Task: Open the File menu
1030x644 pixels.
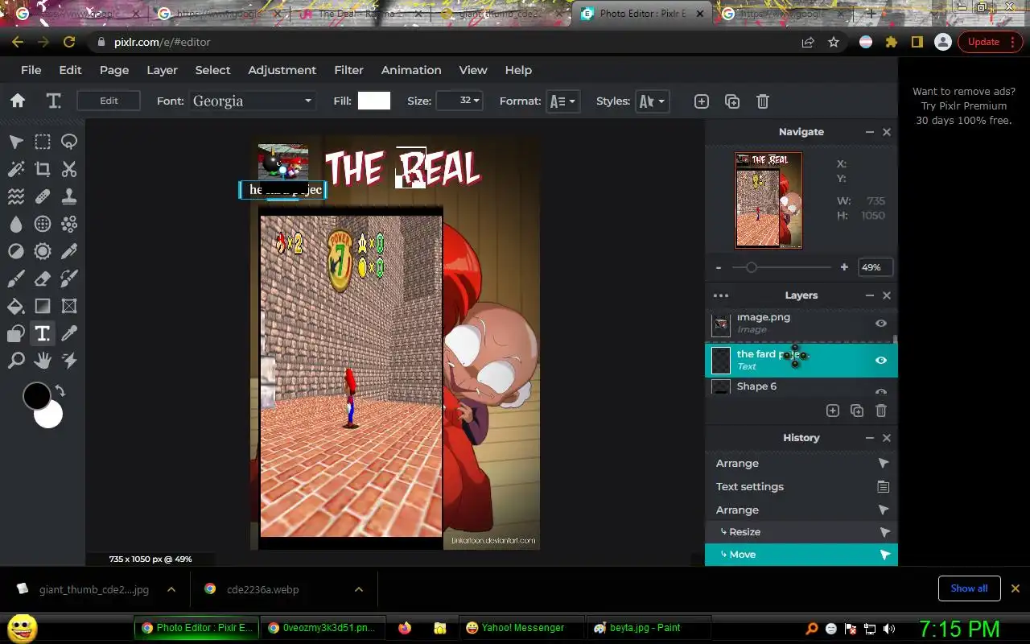Action: click(x=31, y=70)
